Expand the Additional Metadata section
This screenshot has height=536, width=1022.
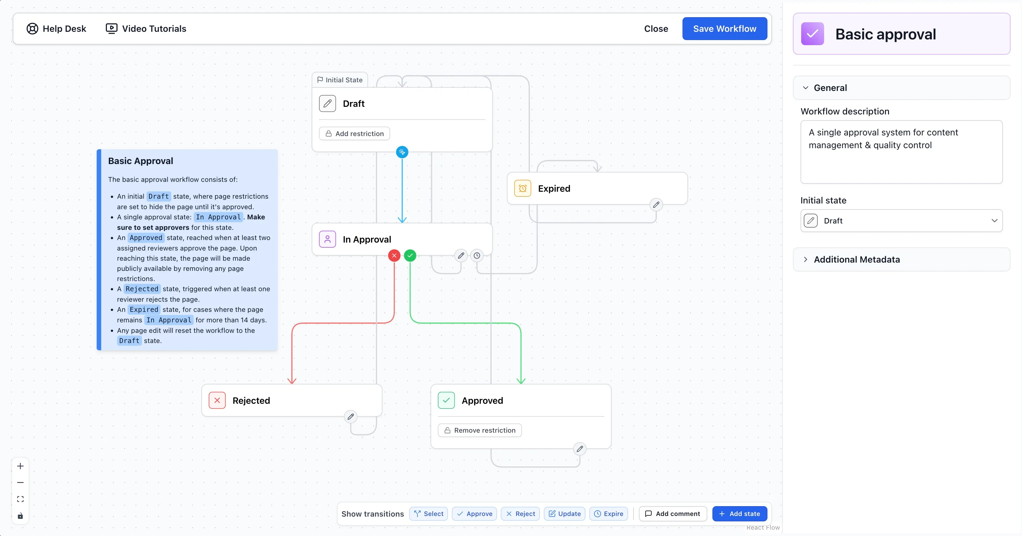[x=901, y=259]
